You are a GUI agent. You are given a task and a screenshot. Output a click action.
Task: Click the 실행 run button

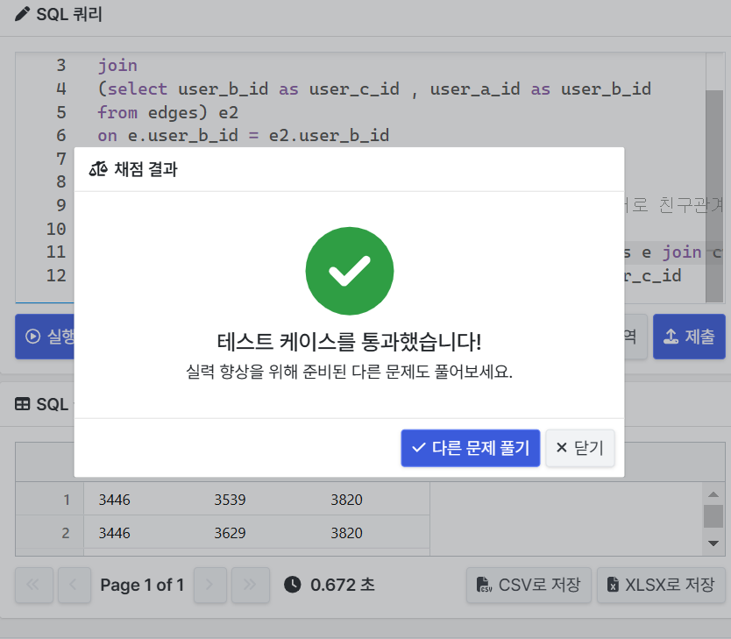point(45,336)
